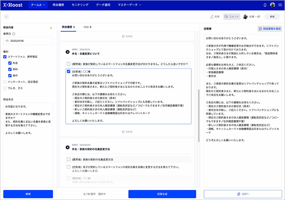Uncheck the 料金 checkbox
Viewport: 285px width, 200px height.
pyautogui.click(x=10, y=63)
